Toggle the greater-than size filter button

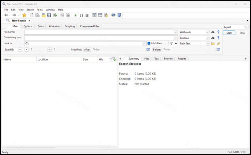(x=26, y=50)
